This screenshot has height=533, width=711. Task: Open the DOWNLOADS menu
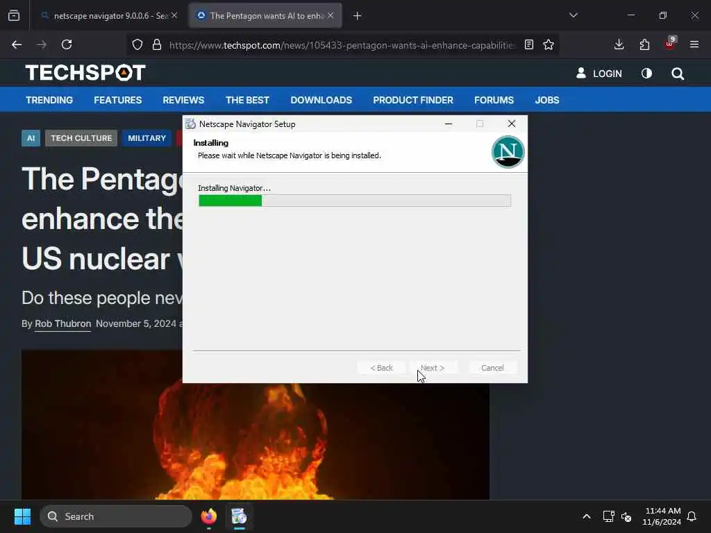coord(321,100)
